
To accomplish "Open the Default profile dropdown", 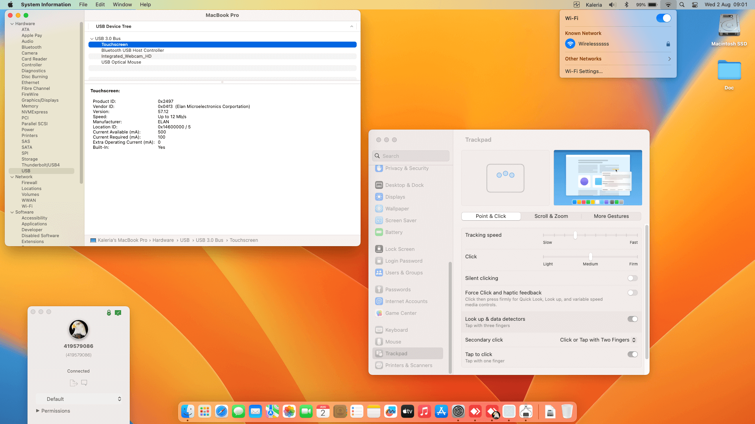I will (x=79, y=399).
